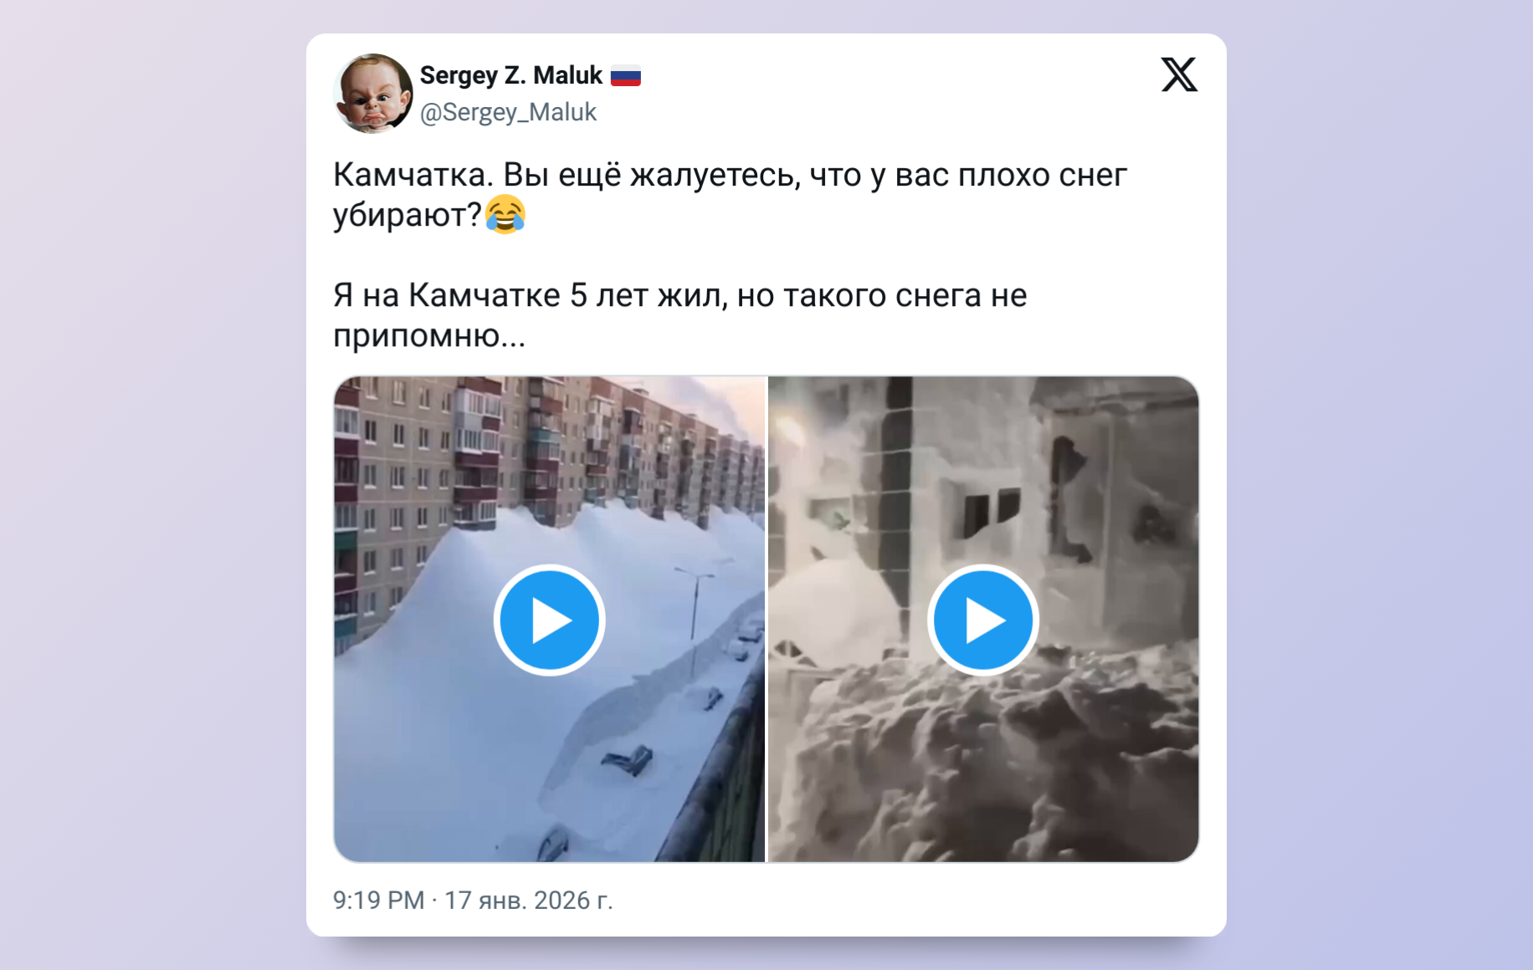1533x970 pixels.
Task: Click the sentence ending with припомню...
Action: click(679, 315)
